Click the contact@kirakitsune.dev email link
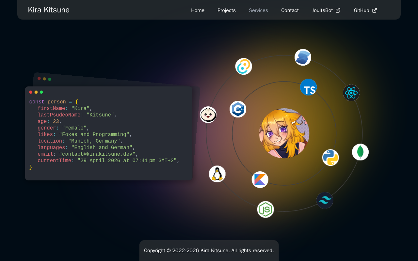 click(97, 154)
